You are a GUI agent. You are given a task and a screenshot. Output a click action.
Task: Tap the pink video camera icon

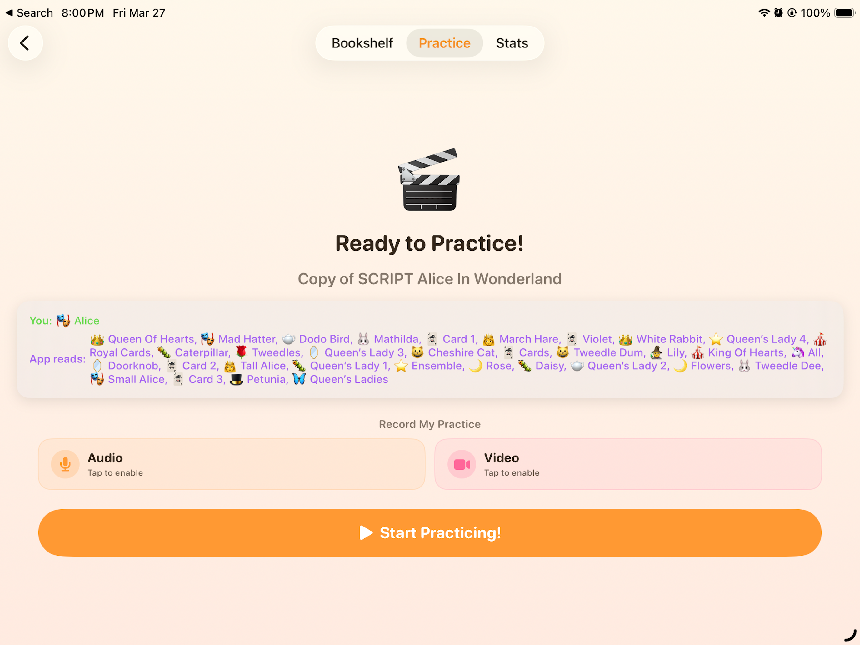coord(462,464)
